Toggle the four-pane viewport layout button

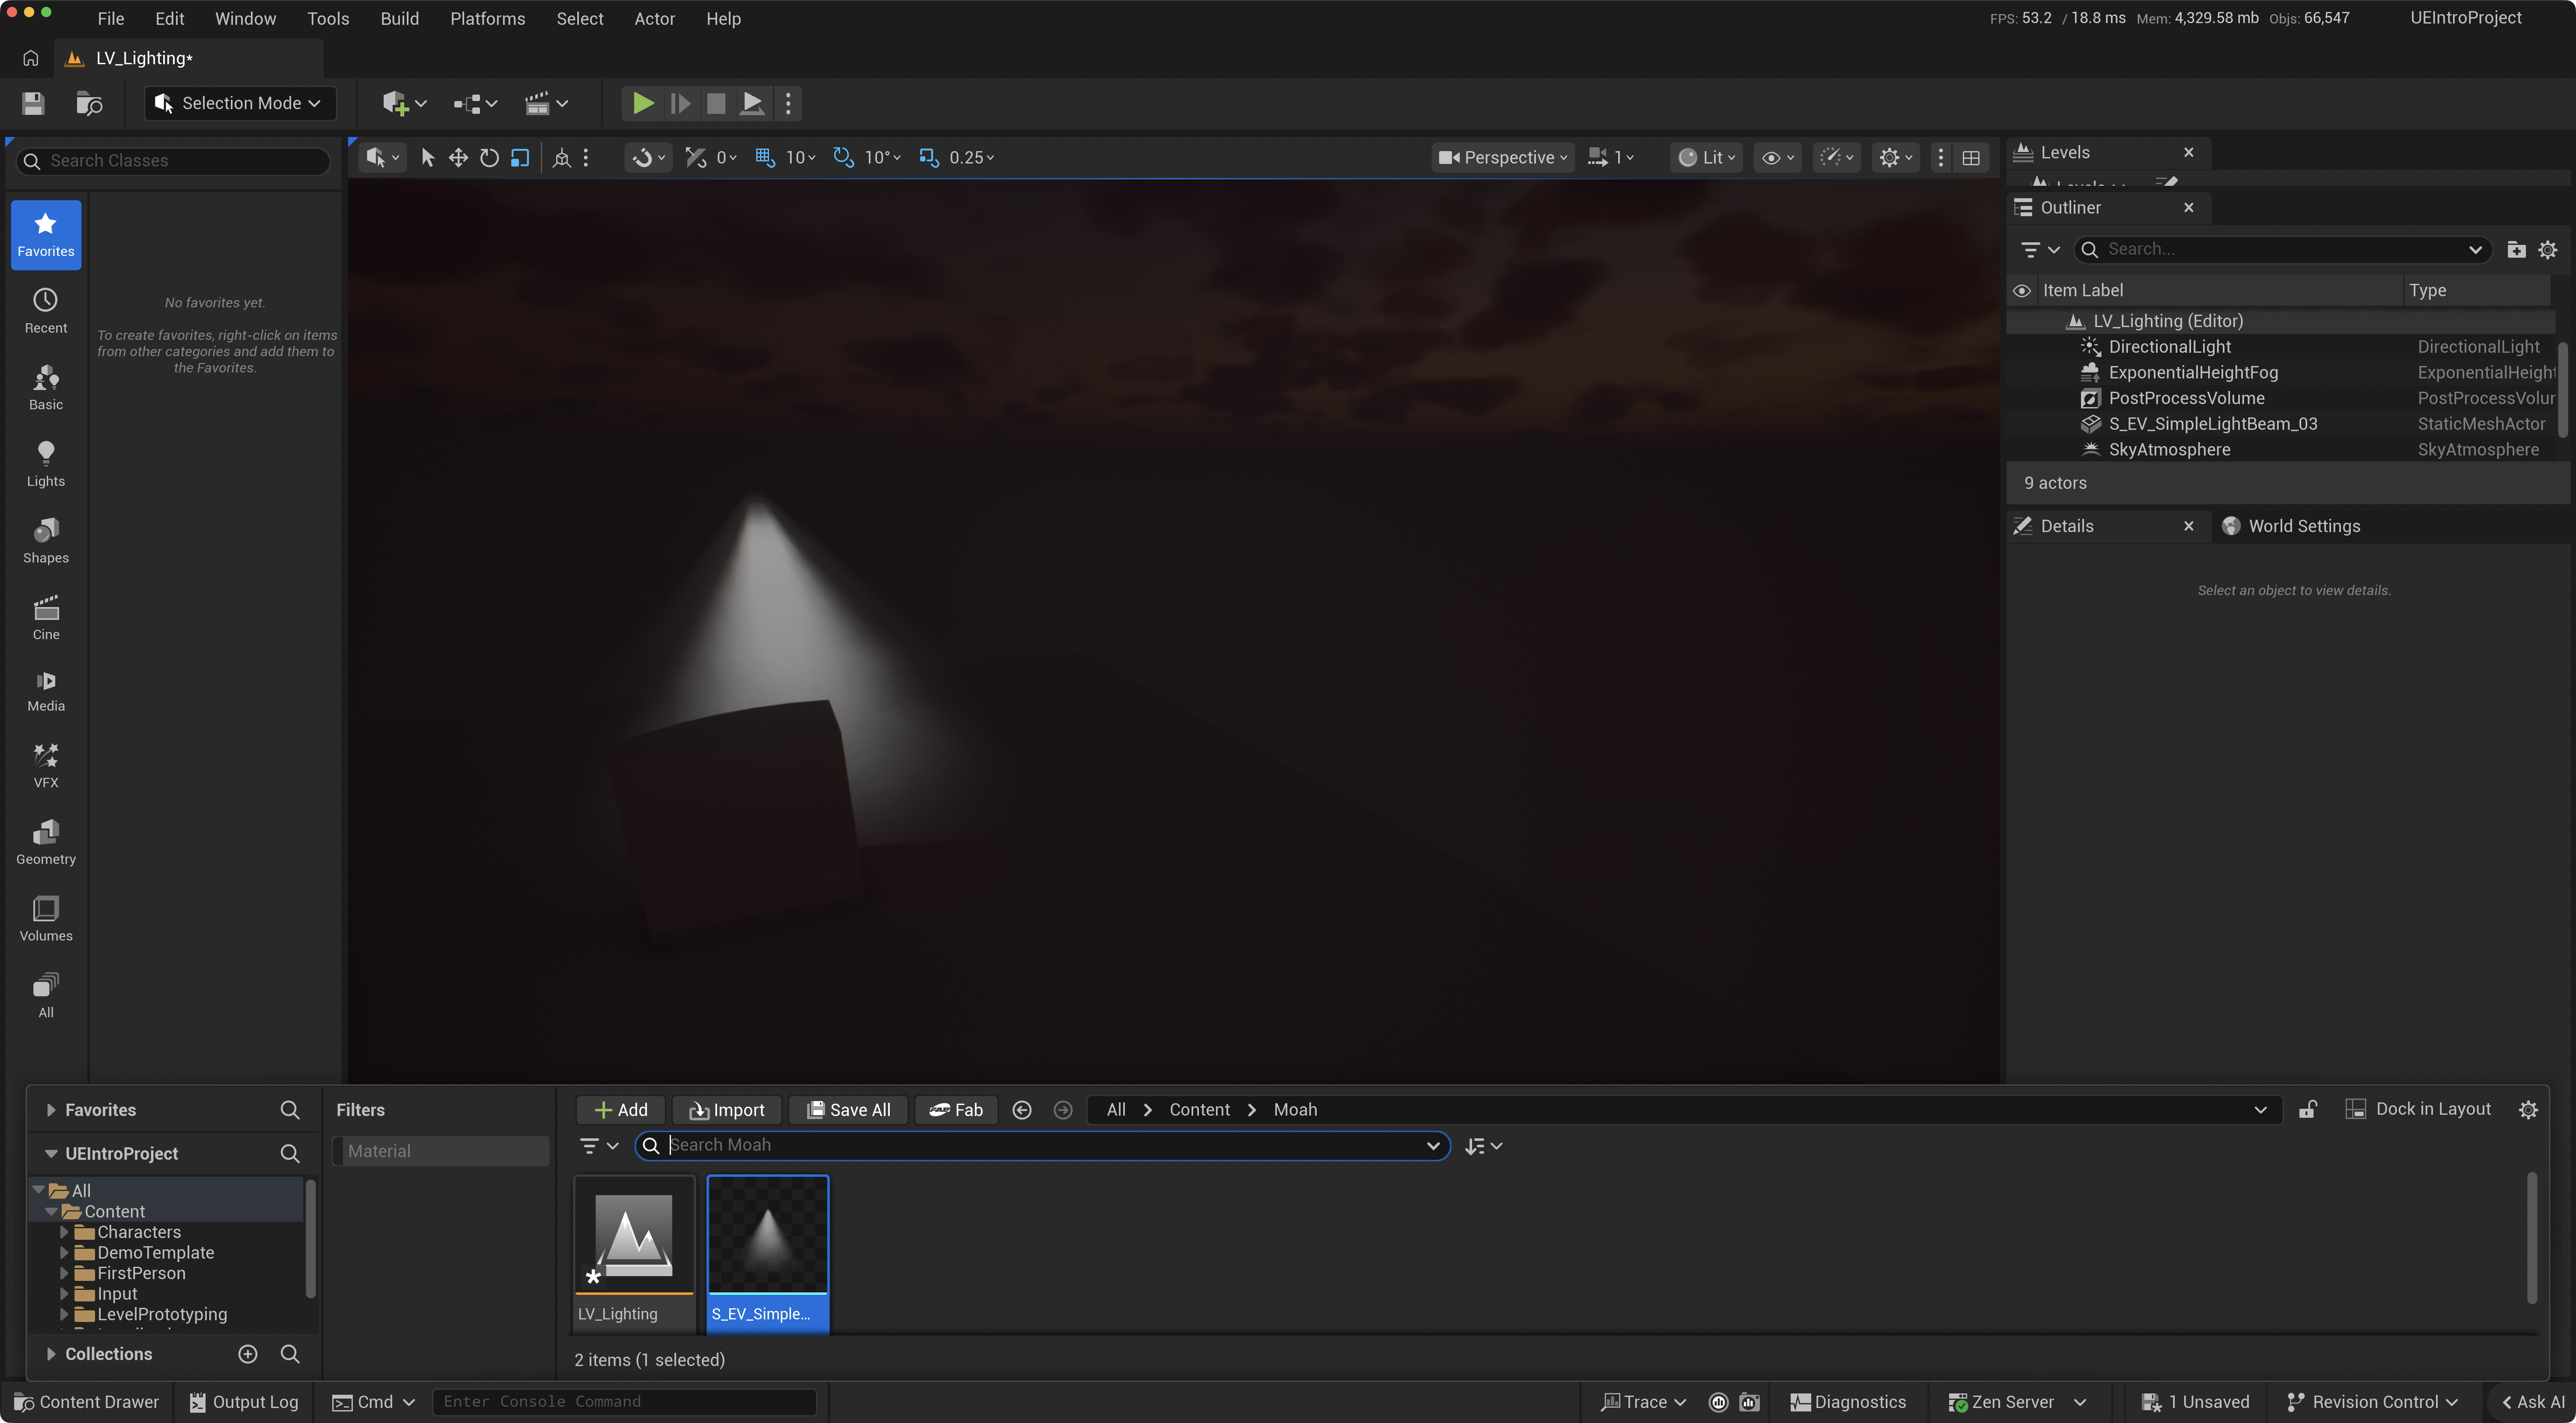coord(1971,158)
